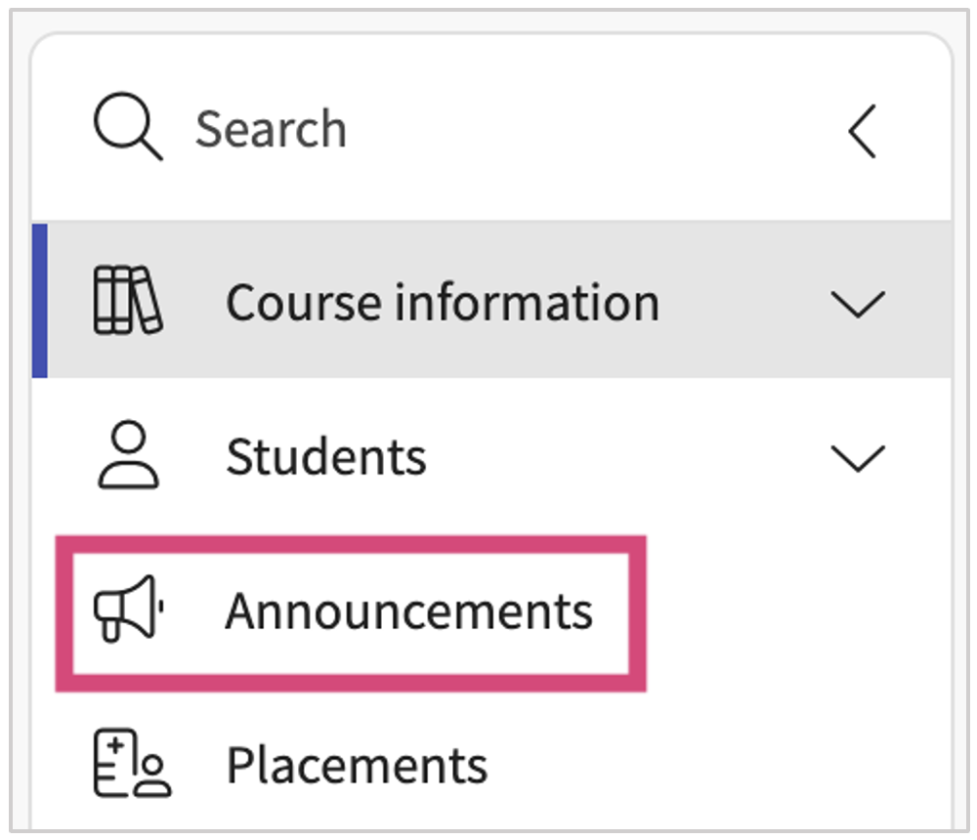The width and height of the screenshot is (977, 840).
Task: Click the magnifying glass search icon
Action: point(128,127)
